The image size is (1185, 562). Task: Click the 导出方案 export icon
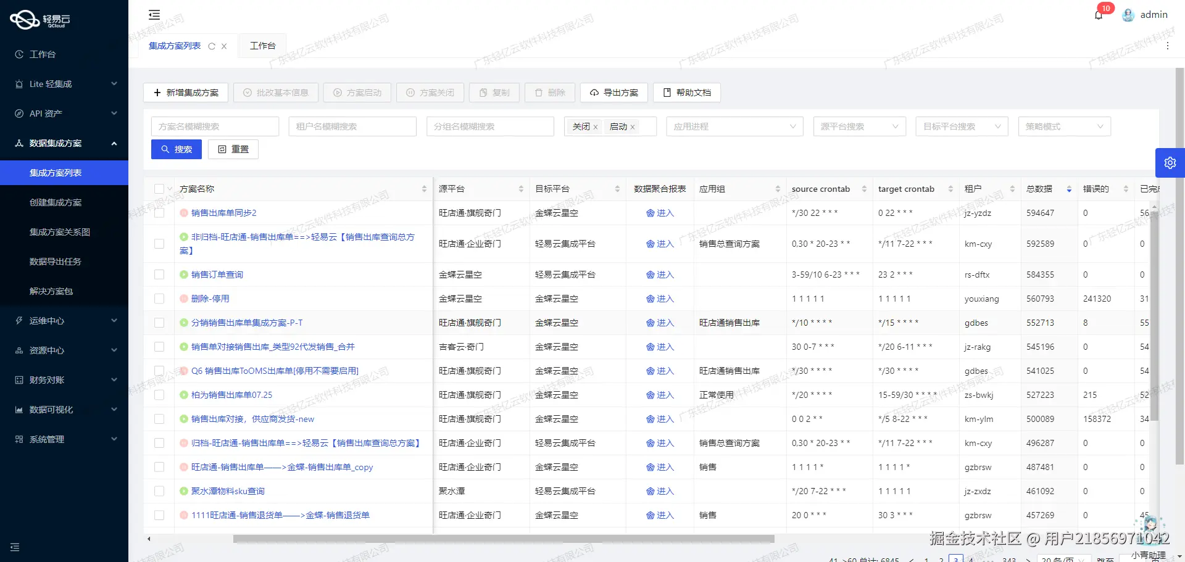(x=595, y=93)
